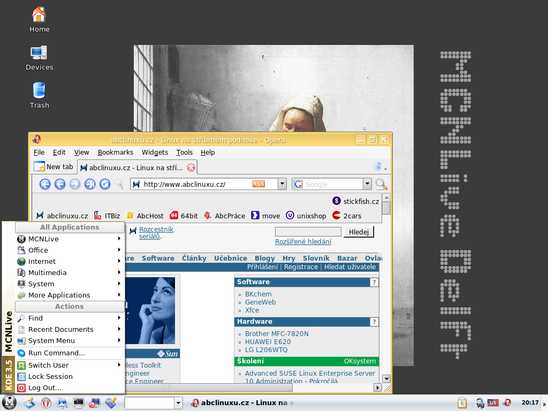The width and height of the screenshot is (548, 411).
Task: Open Opera's File menu
Action: click(39, 153)
